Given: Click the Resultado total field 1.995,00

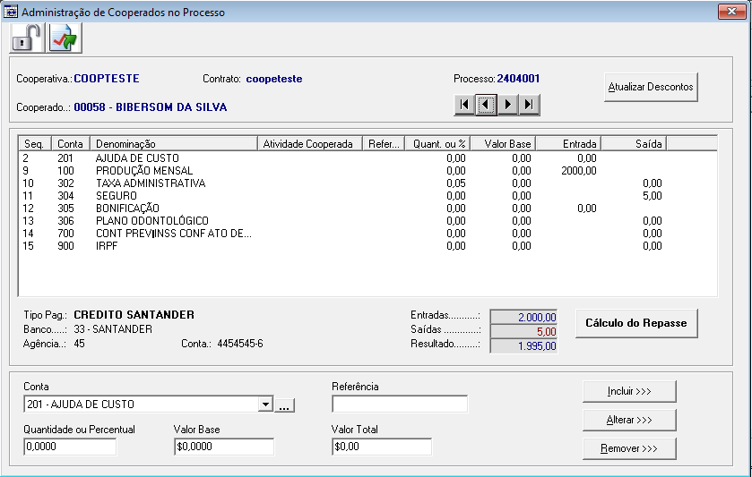Looking at the screenshot, I should 523,345.
